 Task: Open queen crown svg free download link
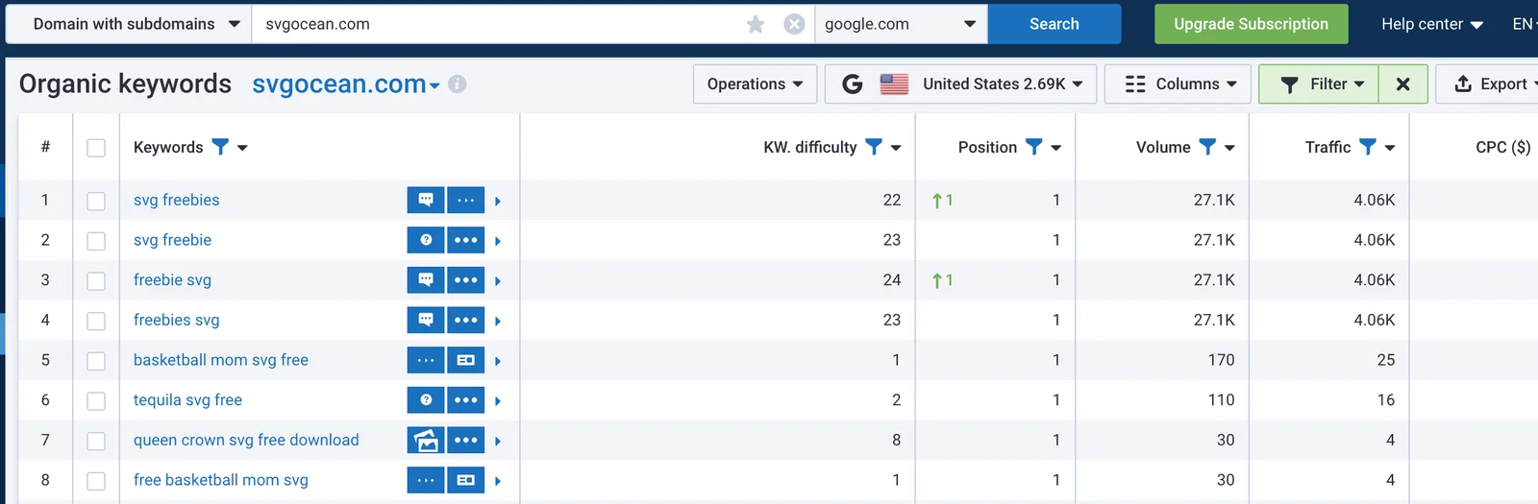pyautogui.click(x=246, y=440)
